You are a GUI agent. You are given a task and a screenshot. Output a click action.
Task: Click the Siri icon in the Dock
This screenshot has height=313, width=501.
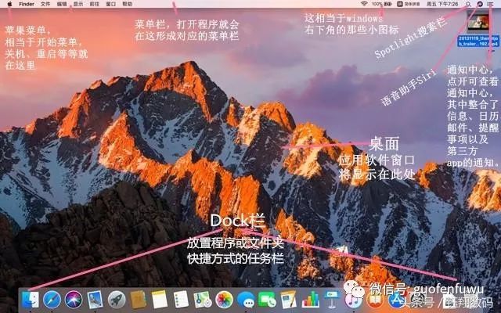click(x=74, y=300)
